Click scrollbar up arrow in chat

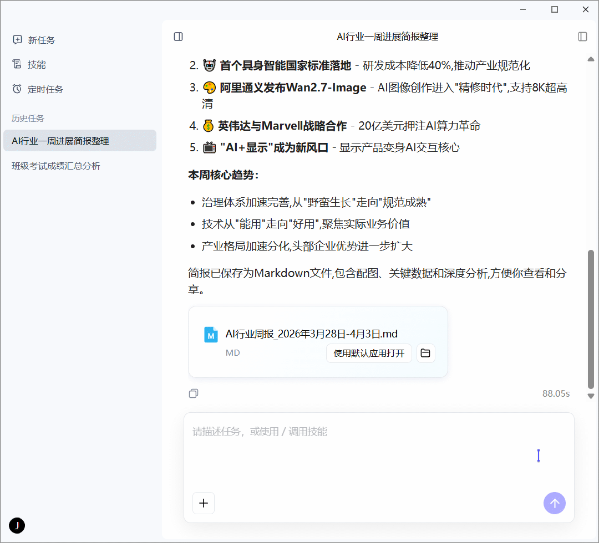pos(591,59)
